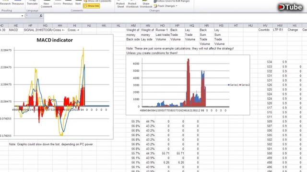Click the blue Series1 legend swatch
The image size is (307, 172).
coord(229,85)
